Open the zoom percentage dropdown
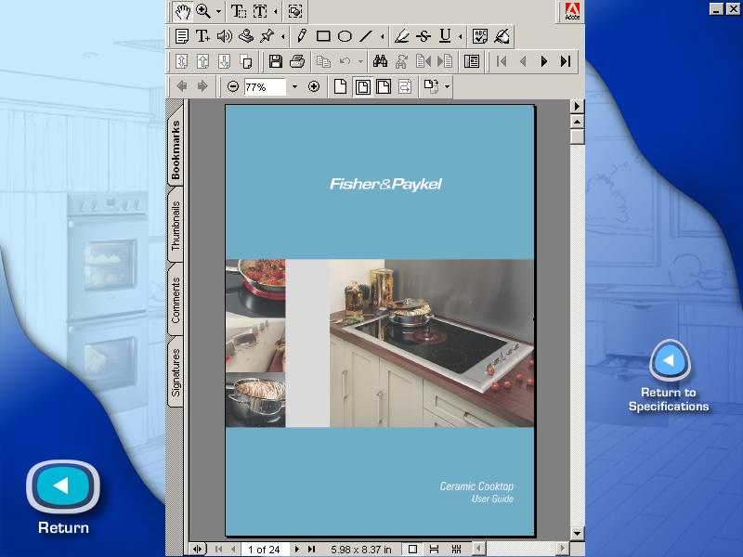Viewport: 743px width, 557px height. point(294,87)
